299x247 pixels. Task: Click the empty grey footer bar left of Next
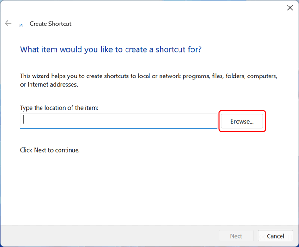110,236
